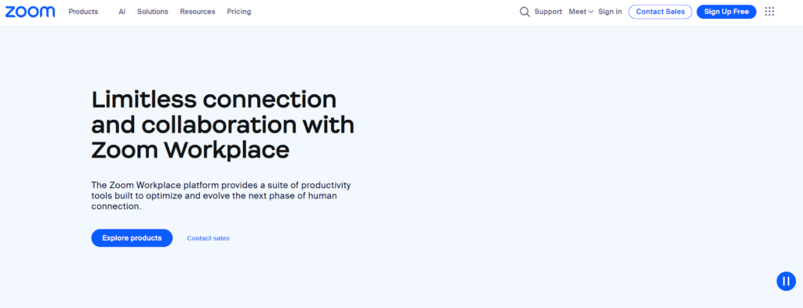This screenshot has height=308, width=803.
Task: Open the Resources menu
Action: pyautogui.click(x=198, y=12)
